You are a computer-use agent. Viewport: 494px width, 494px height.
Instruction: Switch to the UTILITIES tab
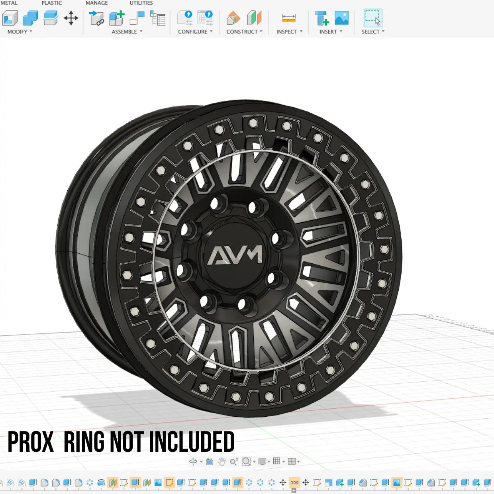(141, 3)
